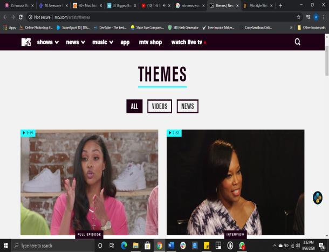Open Task View on taskbar
The image size is (329, 252).
coord(112,246)
